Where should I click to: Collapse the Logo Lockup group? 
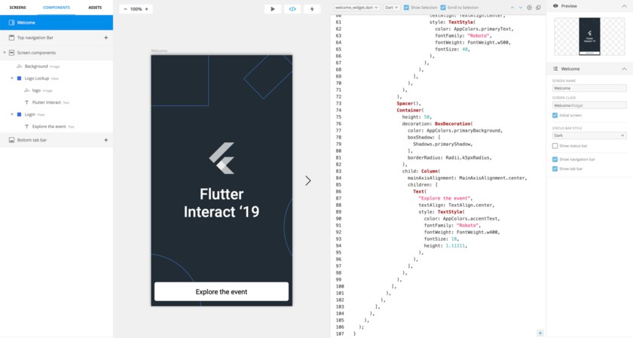pyautogui.click(x=12, y=78)
